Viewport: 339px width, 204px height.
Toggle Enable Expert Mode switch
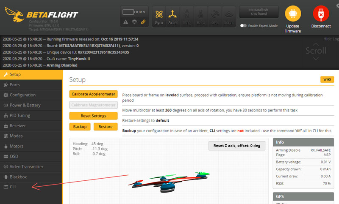click(243, 26)
